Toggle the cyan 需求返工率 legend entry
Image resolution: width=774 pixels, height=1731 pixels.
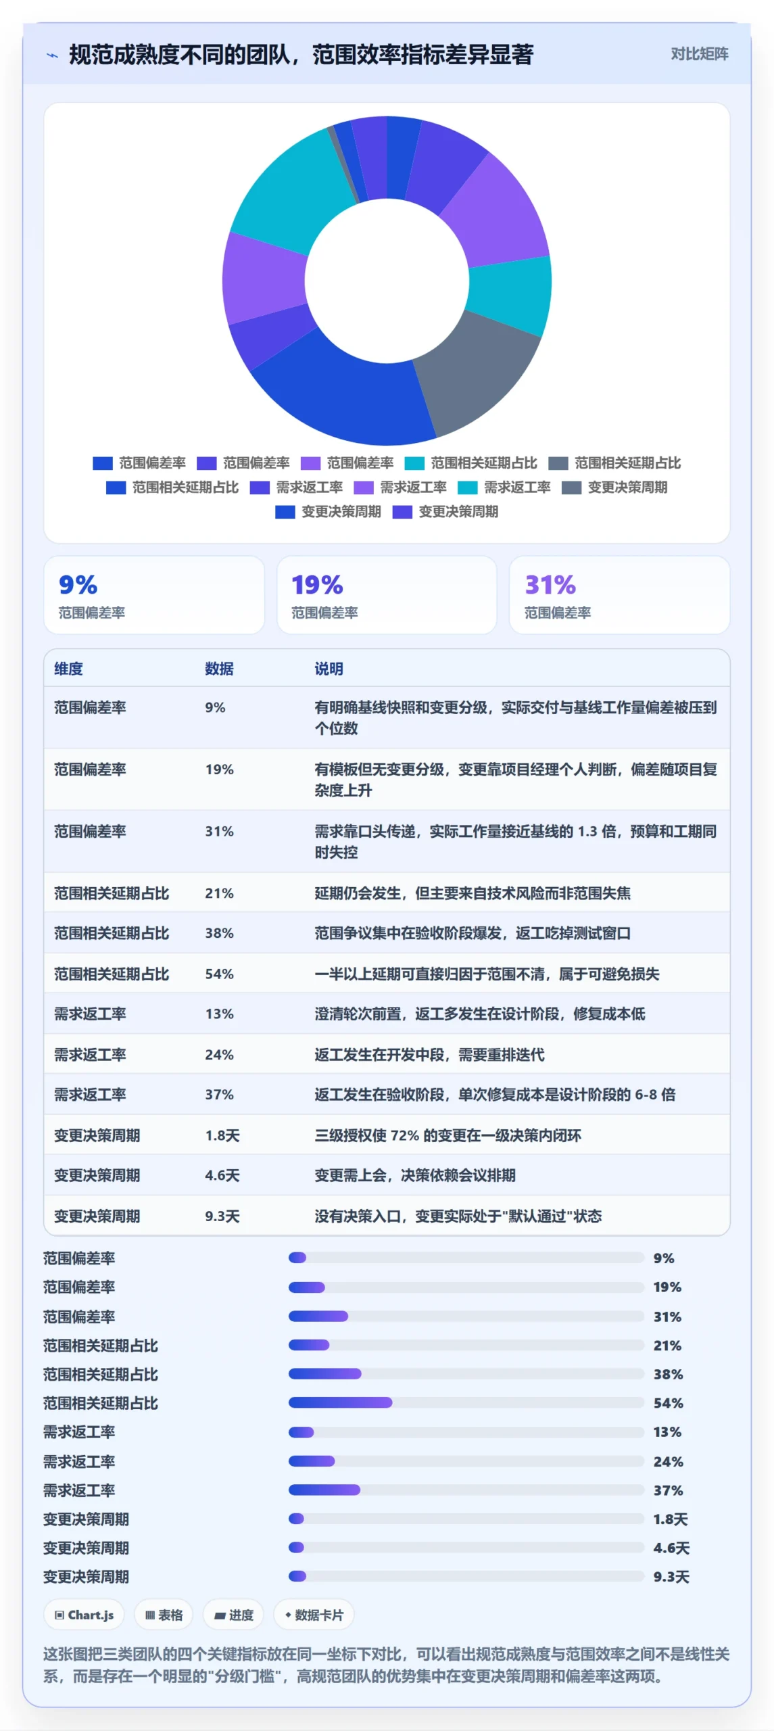[504, 488]
